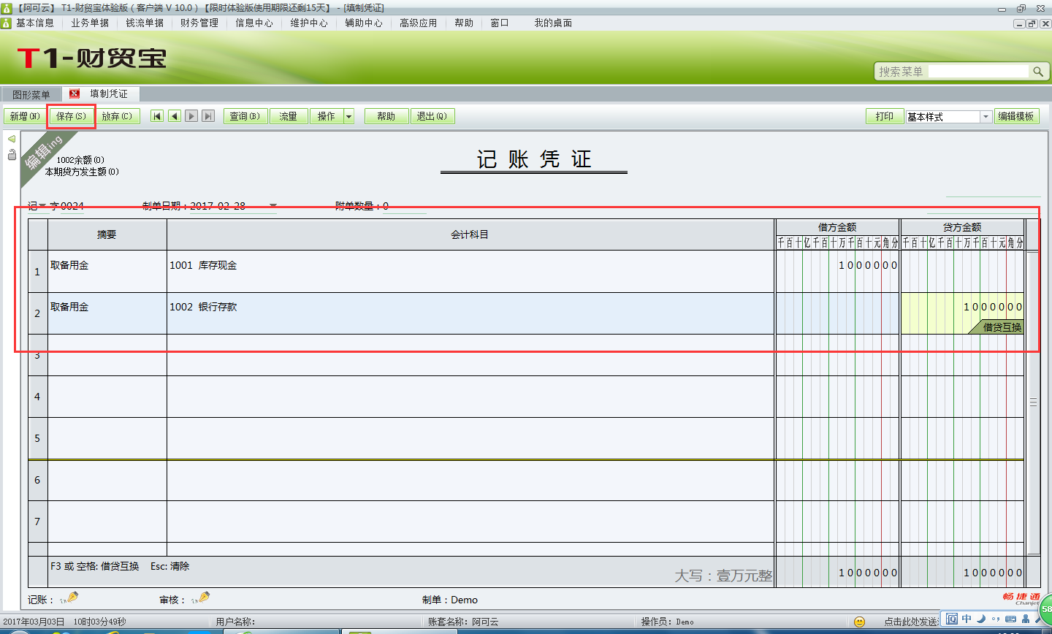Click the pin icon on the left edge
This screenshot has height=634, width=1052.
(x=10, y=154)
